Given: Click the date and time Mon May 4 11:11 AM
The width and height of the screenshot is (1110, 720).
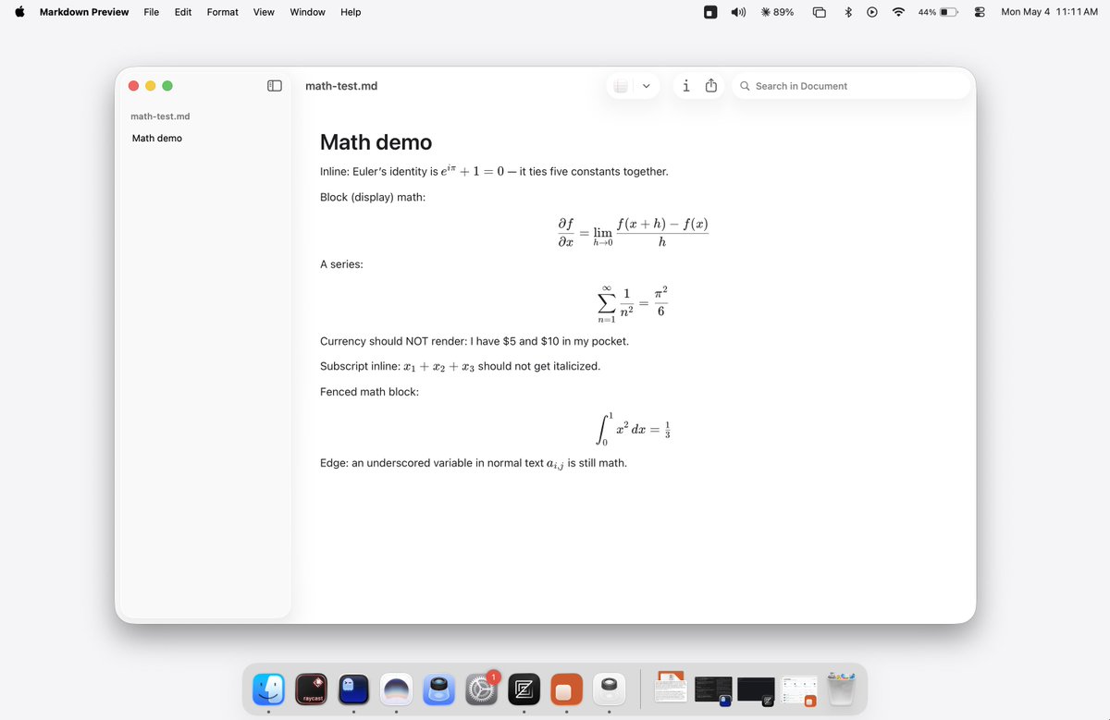Looking at the screenshot, I should coord(1049,12).
